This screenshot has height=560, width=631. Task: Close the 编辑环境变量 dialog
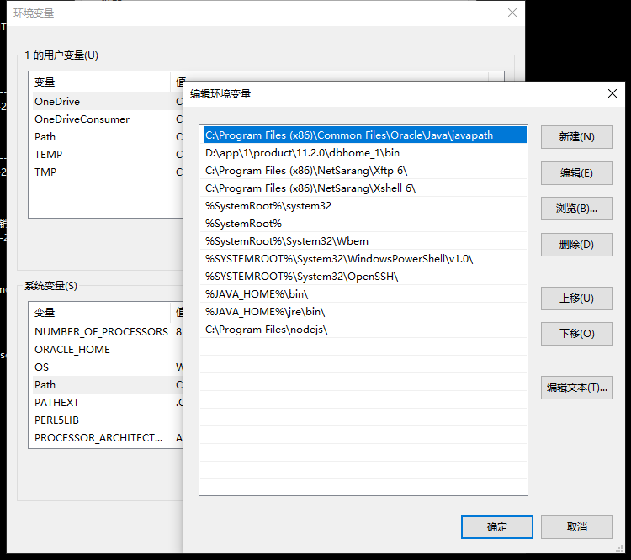[x=612, y=93]
